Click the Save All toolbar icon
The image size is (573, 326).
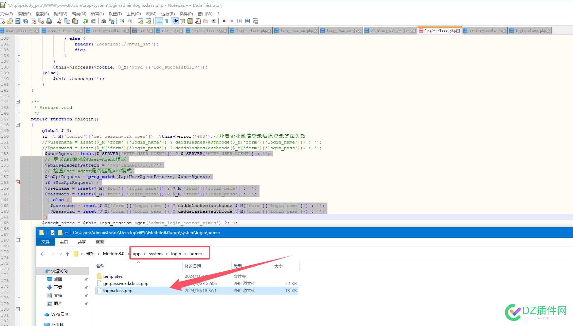(x=25, y=21)
